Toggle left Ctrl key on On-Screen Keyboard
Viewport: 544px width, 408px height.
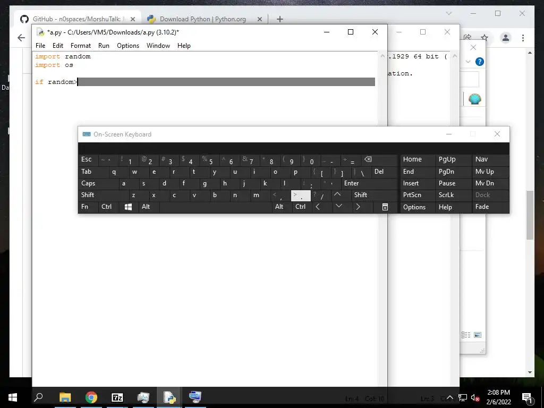pyautogui.click(x=108, y=207)
